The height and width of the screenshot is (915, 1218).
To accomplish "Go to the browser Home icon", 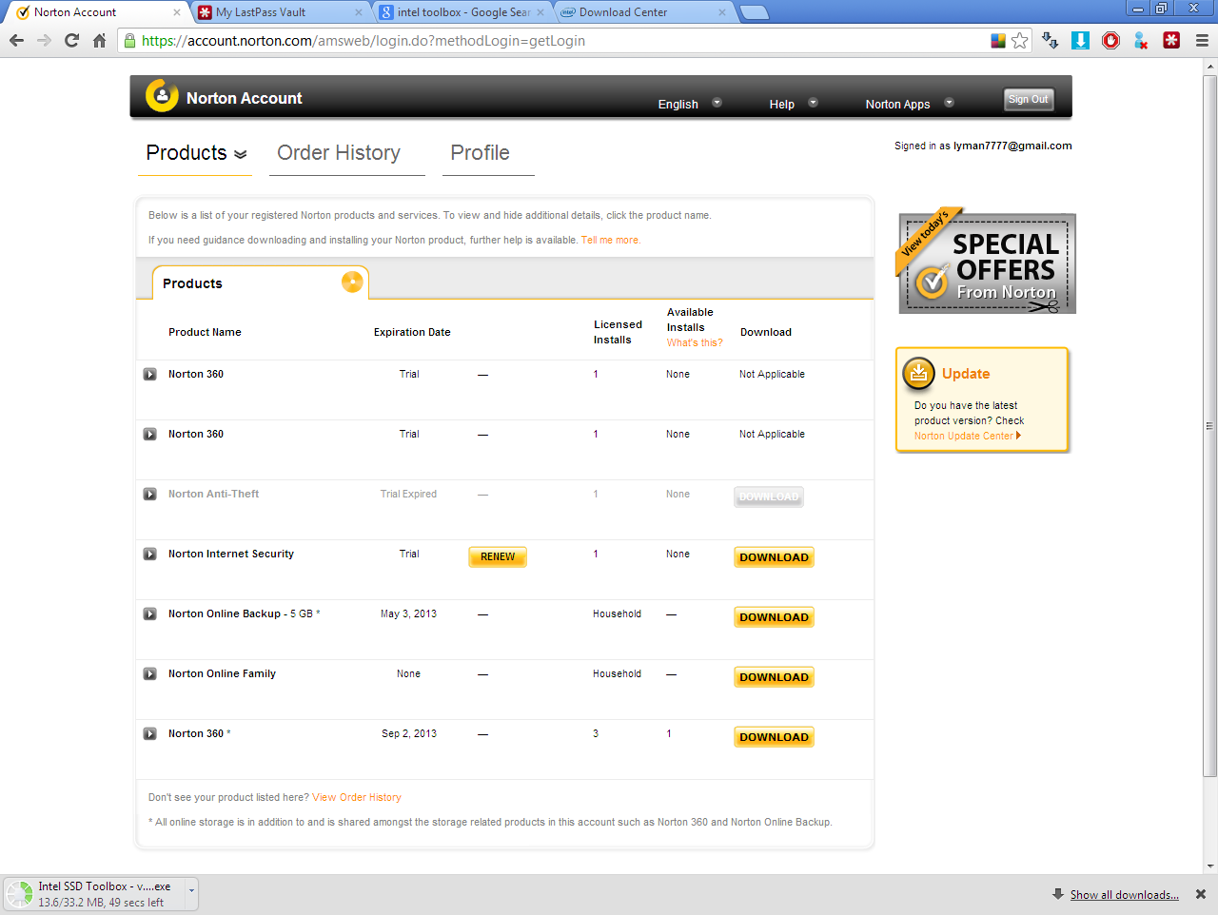I will (x=99, y=40).
